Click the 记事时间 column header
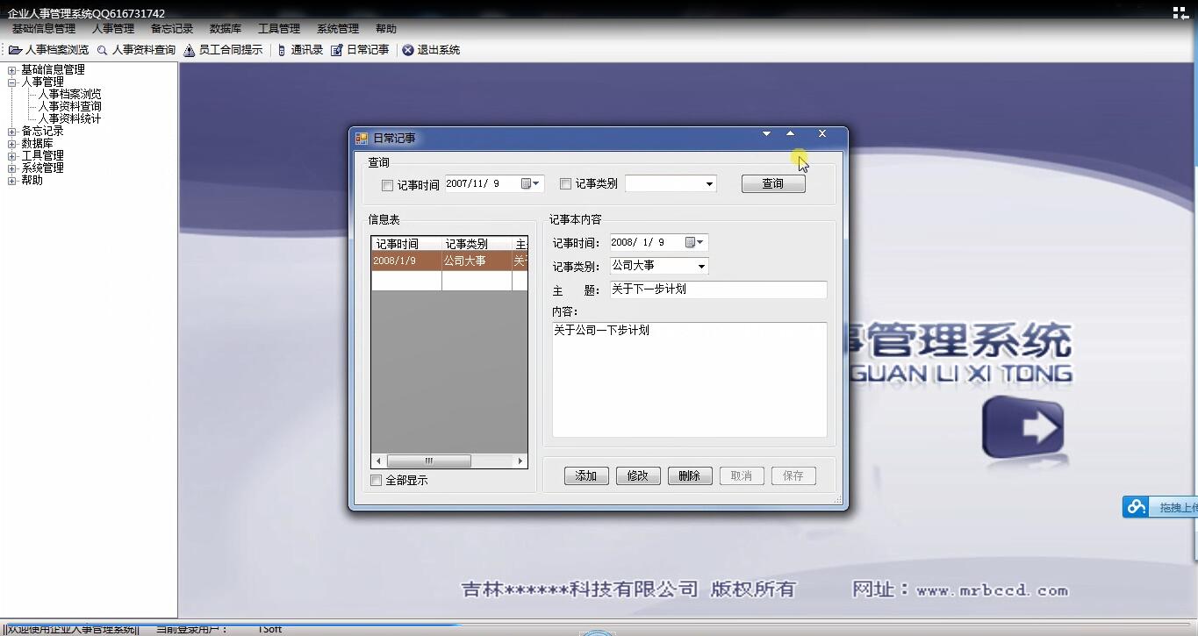The width and height of the screenshot is (1198, 636). (x=406, y=244)
